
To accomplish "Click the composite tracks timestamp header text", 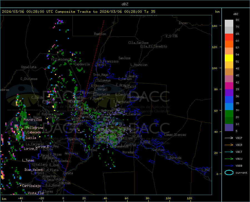I will click(78, 12).
